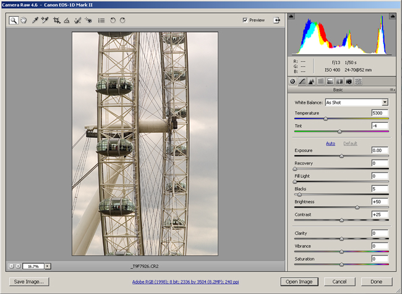Toggle full screen mode icon
The height and width of the screenshot is (294, 402).
(x=276, y=20)
